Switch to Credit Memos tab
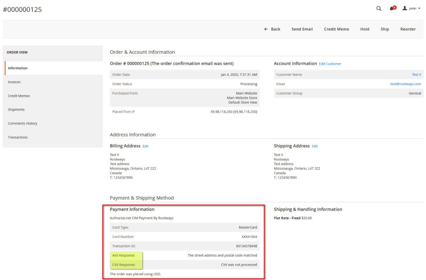This screenshot has height=280, width=426. pos(19,96)
